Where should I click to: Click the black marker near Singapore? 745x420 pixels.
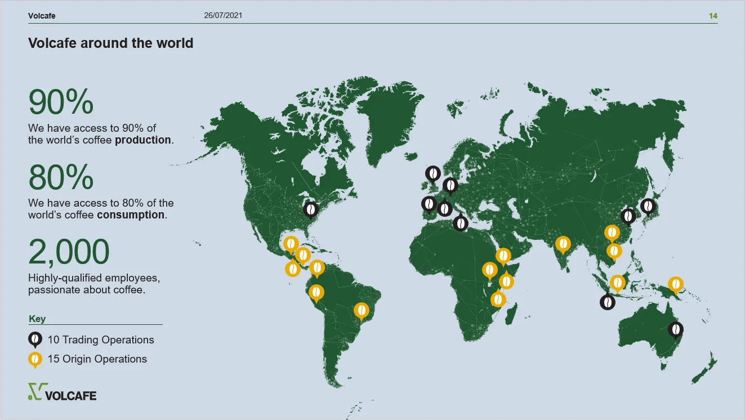(x=607, y=302)
